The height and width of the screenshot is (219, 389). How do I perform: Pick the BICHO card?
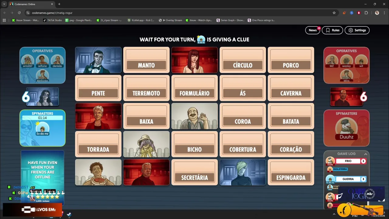(x=194, y=144)
